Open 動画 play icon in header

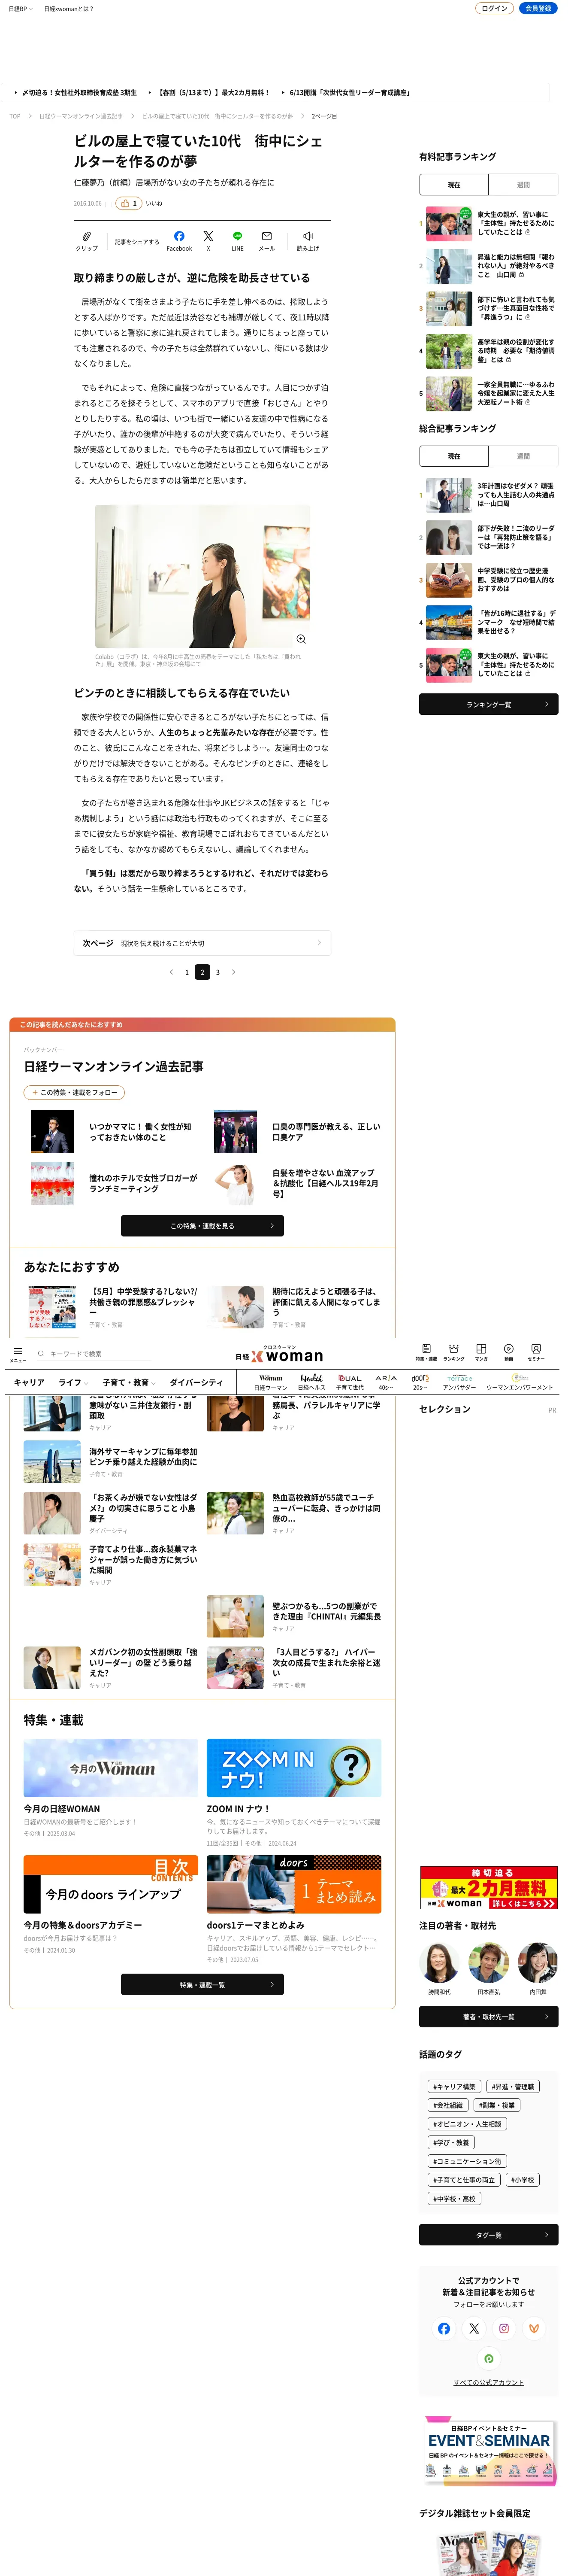click(509, 1349)
